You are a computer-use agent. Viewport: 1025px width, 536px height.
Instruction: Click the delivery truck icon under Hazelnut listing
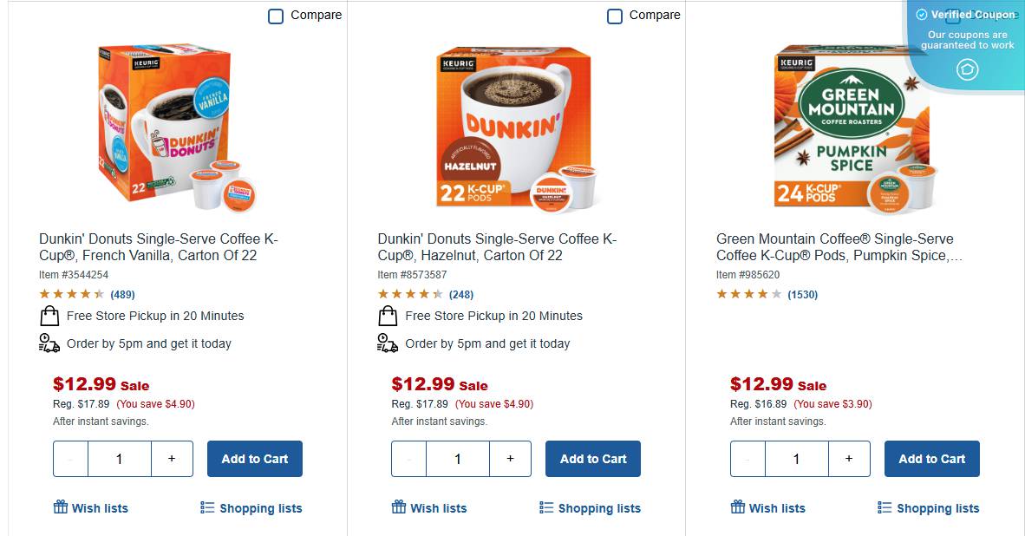(387, 343)
